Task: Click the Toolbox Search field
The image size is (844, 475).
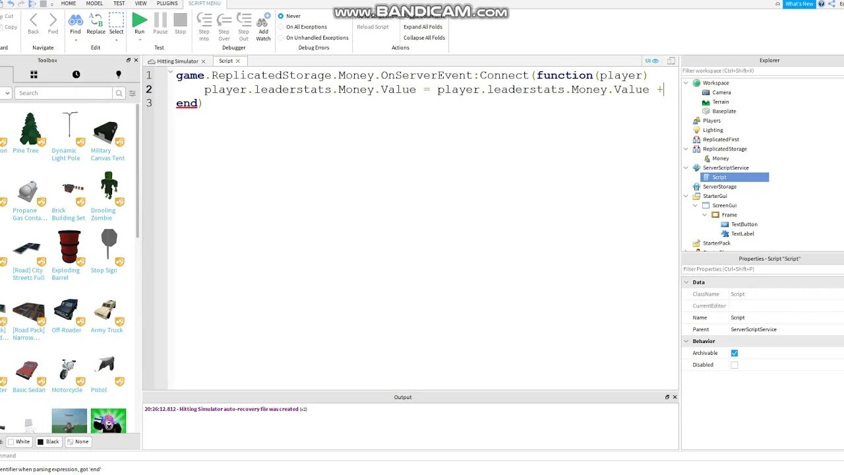Action: point(63,93)
